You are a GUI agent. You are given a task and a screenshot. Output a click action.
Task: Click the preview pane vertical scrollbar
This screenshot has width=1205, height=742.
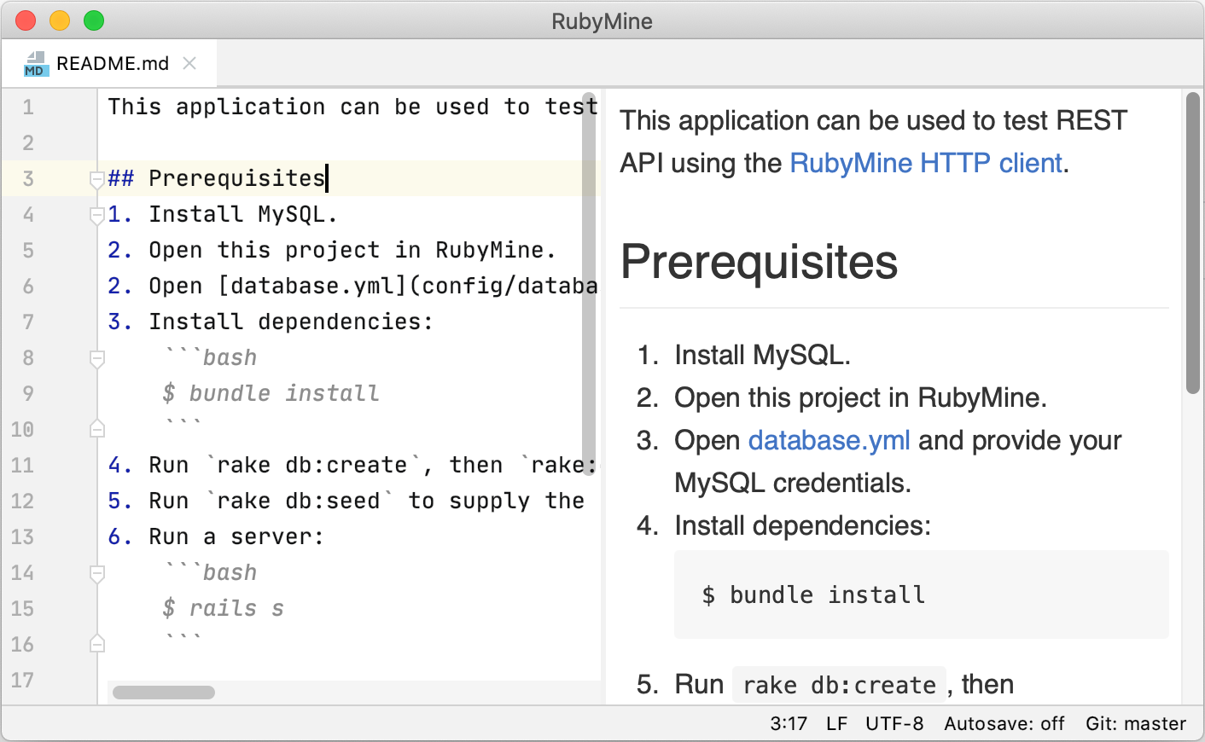[1192, 243]
